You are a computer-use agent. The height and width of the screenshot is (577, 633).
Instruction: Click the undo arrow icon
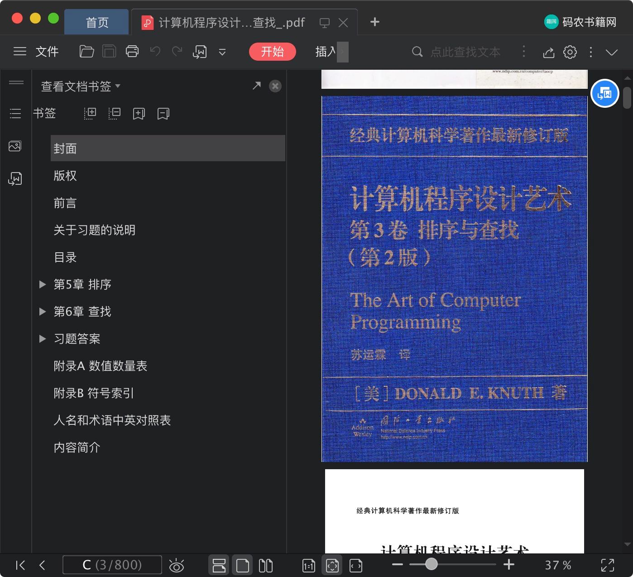pyautogui.click(x=155, y=52)
